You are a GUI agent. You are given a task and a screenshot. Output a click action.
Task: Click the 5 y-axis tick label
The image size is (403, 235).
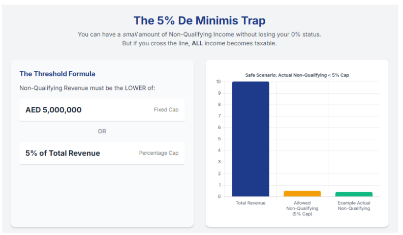tap(219, 139)
